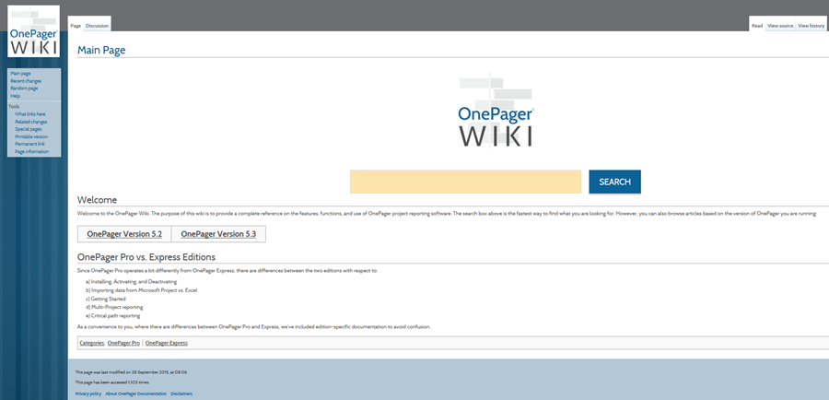Open What links here tool
This screenshot has height=400, width=829.
pos(30,114)
